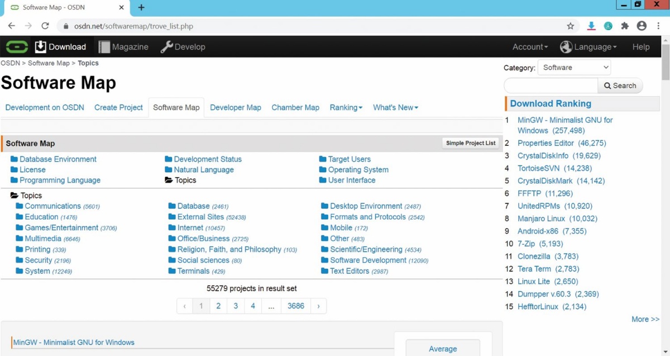
Task: Expand the Ranking dropdown tab
Action: [346, 107]
